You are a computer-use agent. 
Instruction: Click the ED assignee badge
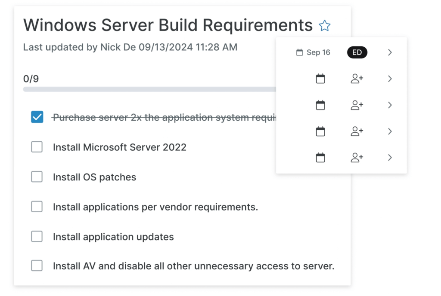(x=357, y=52)
